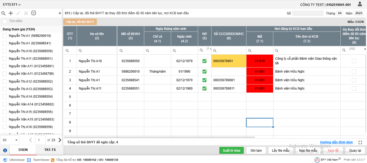Viewport: 367px width, 163px height.
Task: Click the Họ và tên column filter field
Action: click(x=98, y=51)
